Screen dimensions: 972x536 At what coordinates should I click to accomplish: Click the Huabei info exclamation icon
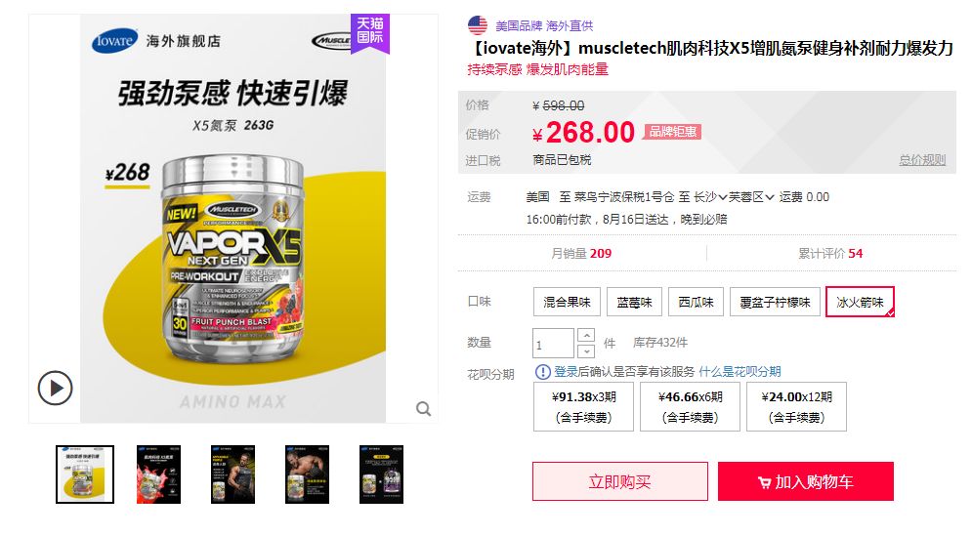point(542,372)
